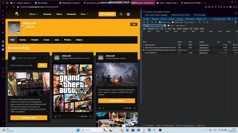Stop recording network log (red record icon)
Screen dimensions: 238x133
(x=144, y=22)
